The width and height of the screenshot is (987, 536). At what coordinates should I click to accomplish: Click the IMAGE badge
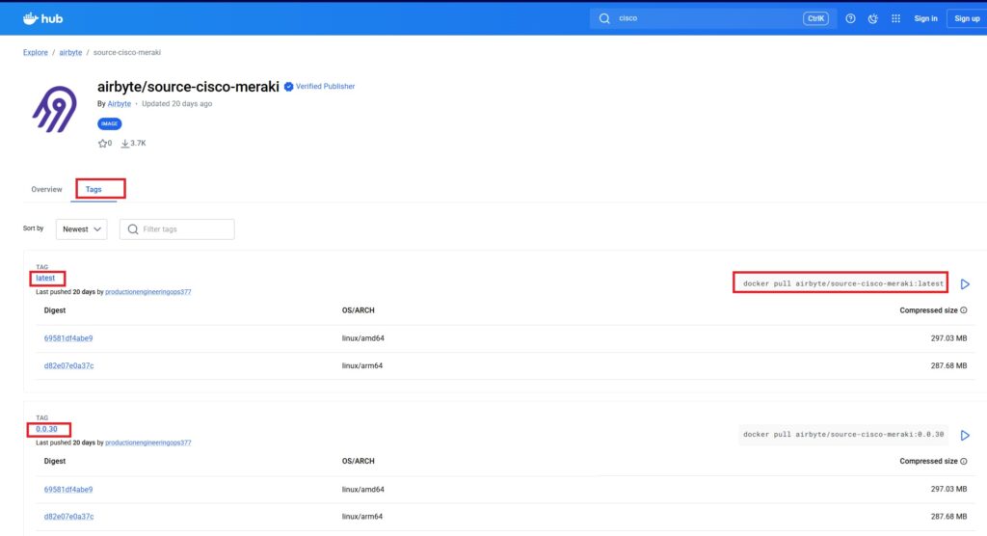[110, 124]
